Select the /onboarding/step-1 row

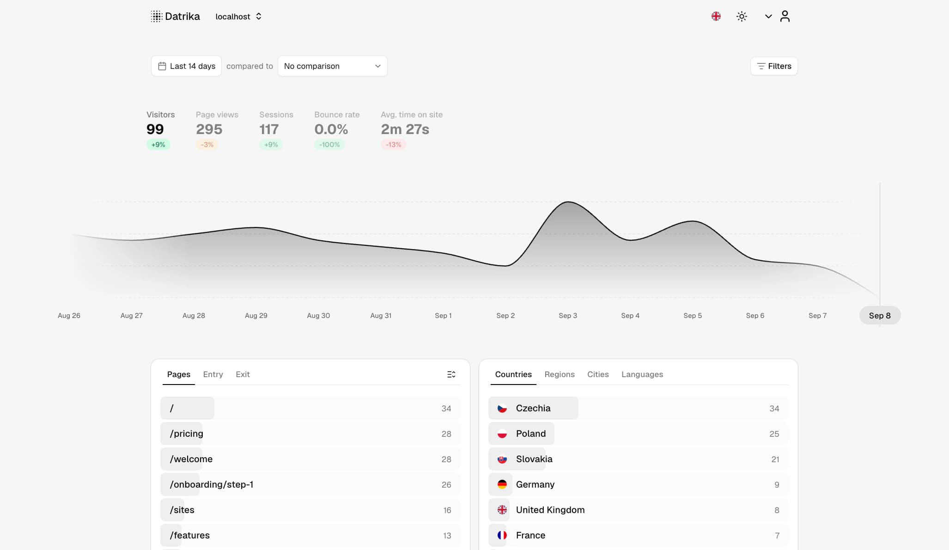tap(310, 484)
